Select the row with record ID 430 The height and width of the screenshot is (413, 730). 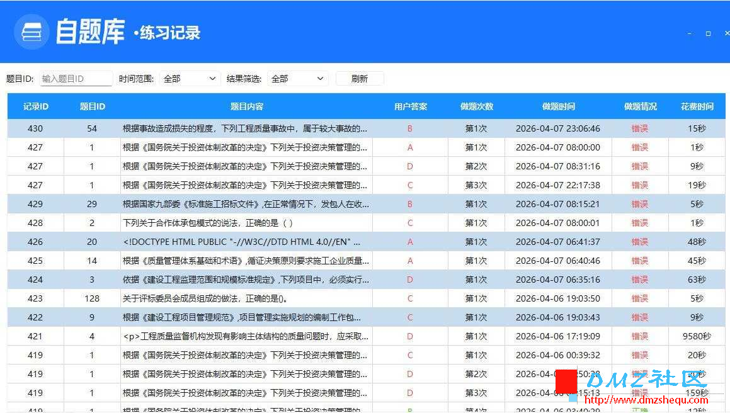(x=366, y=128)
